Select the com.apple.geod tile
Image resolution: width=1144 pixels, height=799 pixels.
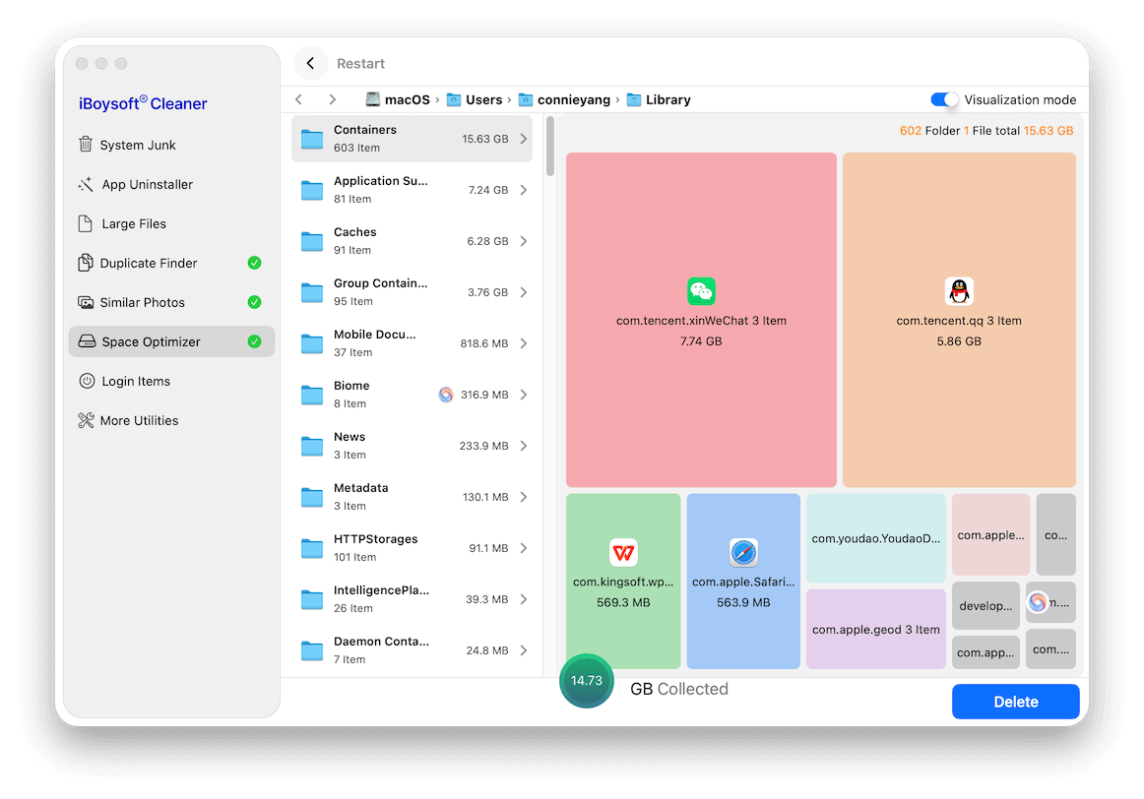[x=875, y=629]
